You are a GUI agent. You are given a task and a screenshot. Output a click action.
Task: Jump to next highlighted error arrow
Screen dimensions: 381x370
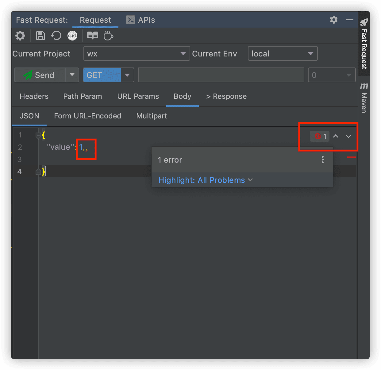coord(348,136)
